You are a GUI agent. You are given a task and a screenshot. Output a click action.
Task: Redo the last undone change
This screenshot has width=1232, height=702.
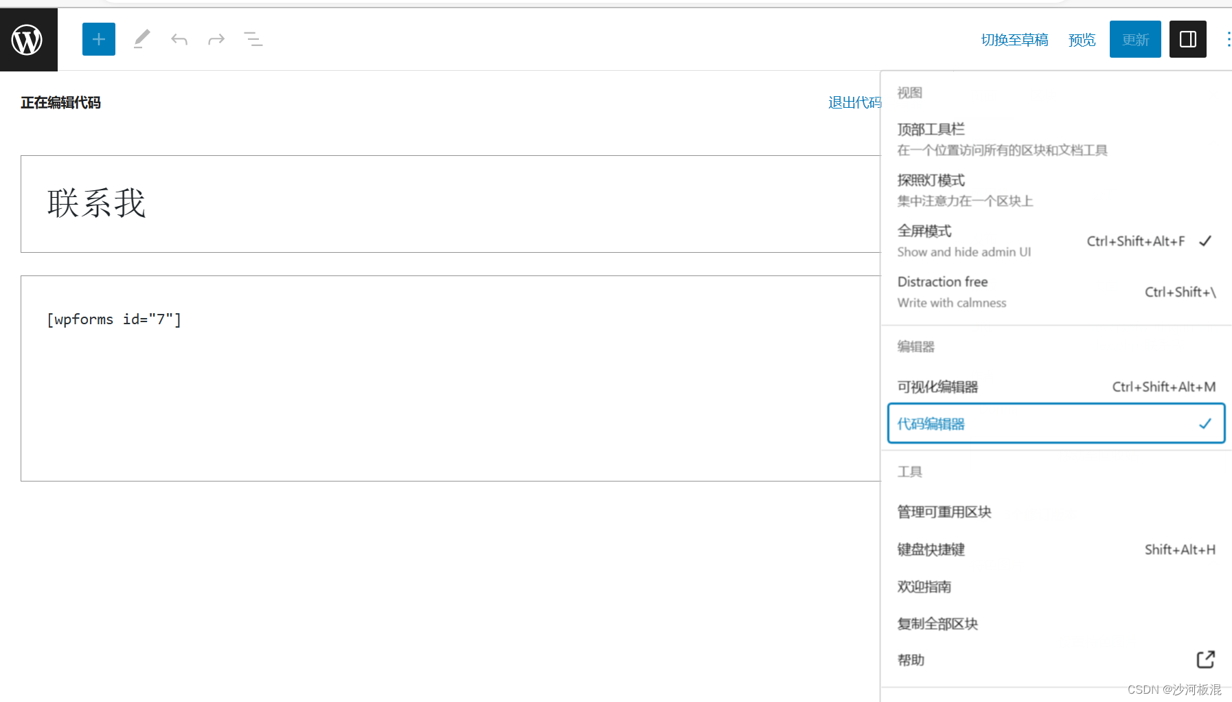tap(216, 39)
